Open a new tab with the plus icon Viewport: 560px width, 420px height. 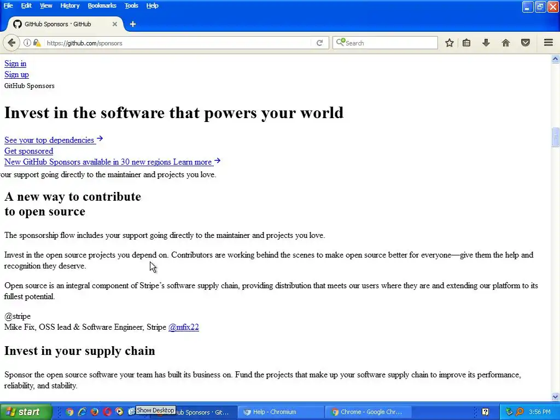133,24
